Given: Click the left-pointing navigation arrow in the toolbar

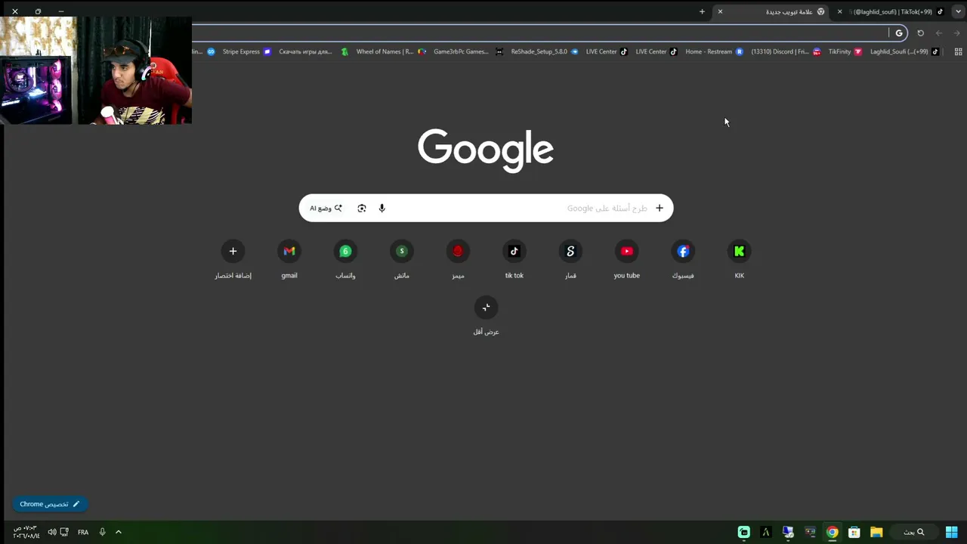Looking at the screenshot, I should click(x=939, y=32).
